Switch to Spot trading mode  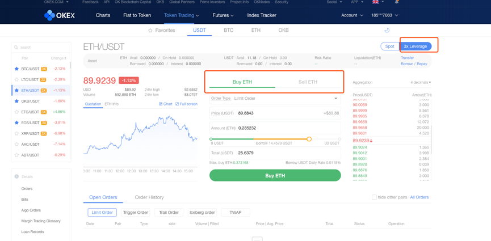tap(389, 46)
